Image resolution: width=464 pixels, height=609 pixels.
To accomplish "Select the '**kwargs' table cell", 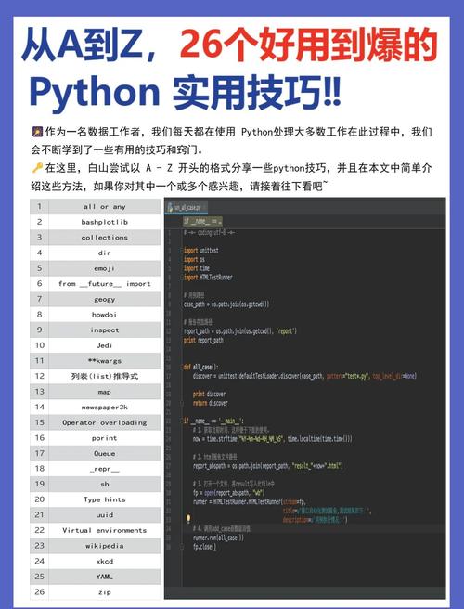I will tap(105, 361).
